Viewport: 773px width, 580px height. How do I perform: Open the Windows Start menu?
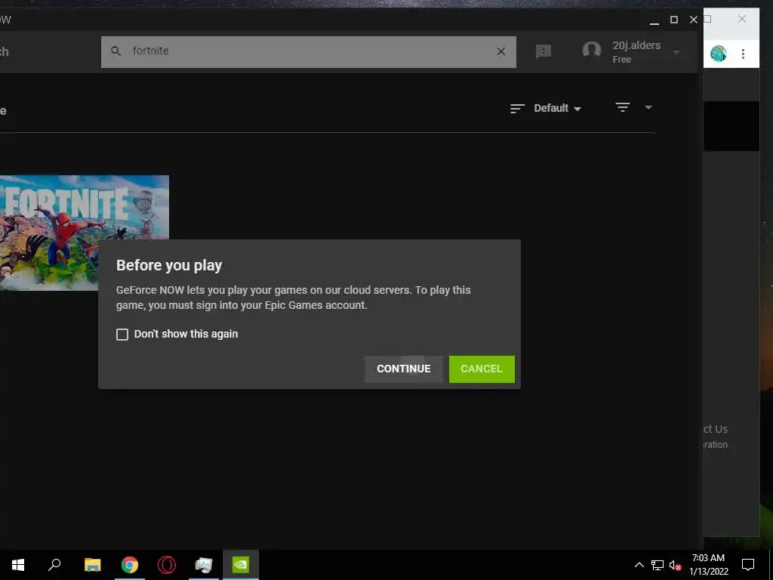[18, 565]
